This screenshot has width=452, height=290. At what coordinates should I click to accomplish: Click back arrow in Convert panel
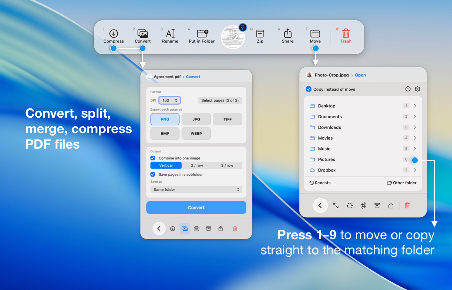pos(159,229)
